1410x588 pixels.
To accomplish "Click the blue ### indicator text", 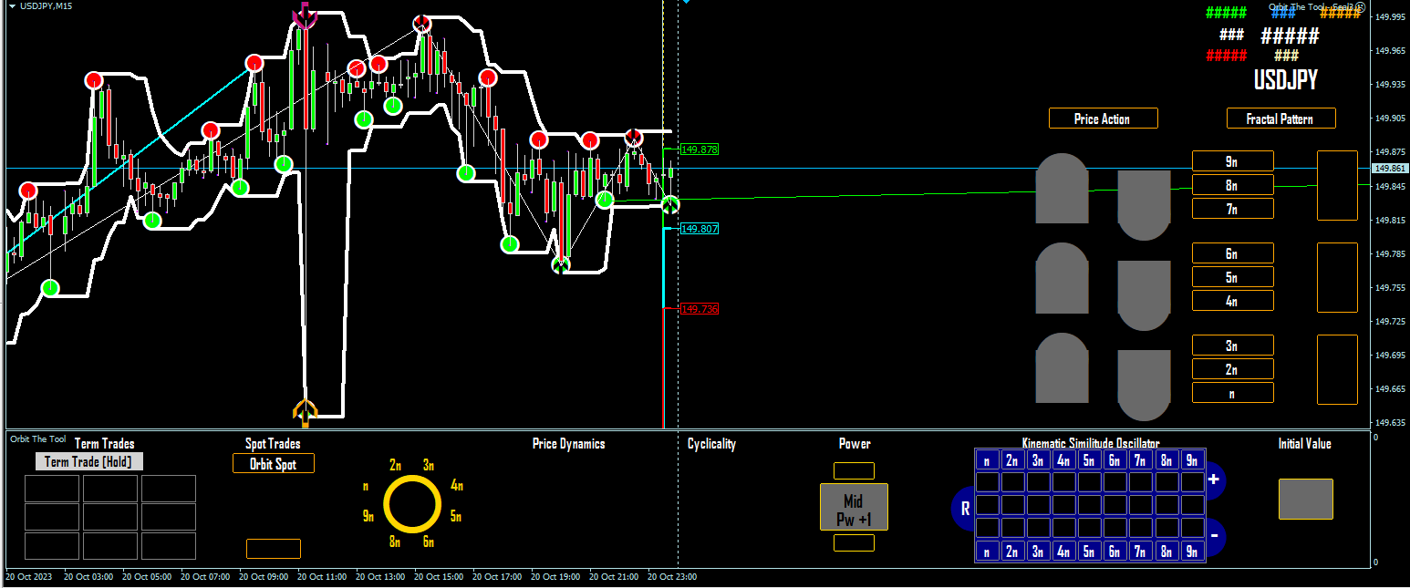I will pos(1283,13).
